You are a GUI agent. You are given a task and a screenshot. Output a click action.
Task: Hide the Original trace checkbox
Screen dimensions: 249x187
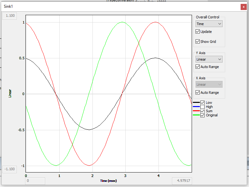(x=203, y=115)
